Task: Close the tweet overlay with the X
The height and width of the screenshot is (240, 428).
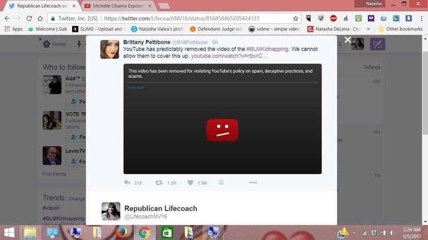Action: coord(347,40)
